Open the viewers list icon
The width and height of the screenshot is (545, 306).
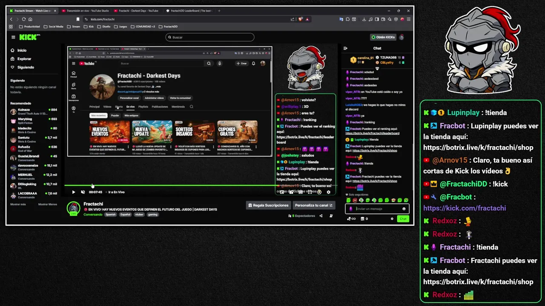[x=290, y=216]
